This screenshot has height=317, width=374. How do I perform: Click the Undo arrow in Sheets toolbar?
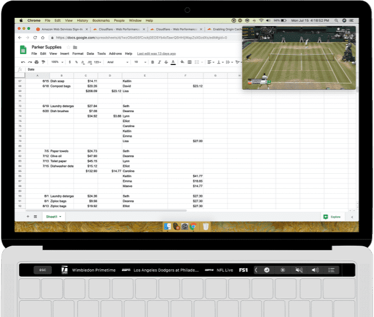[23, 62]
